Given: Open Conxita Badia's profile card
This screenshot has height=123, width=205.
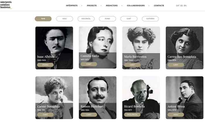Looking at the screenshot, I should point(98,47).
